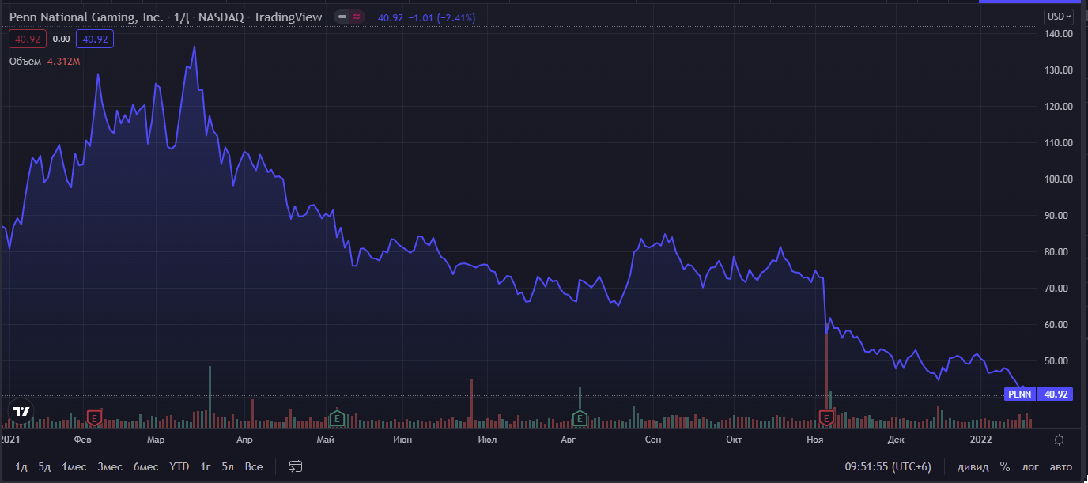The height and width of the screenshot is (483, 1088).
Task: Click the red 40.92 price box
Action: [x=27, y=39]
